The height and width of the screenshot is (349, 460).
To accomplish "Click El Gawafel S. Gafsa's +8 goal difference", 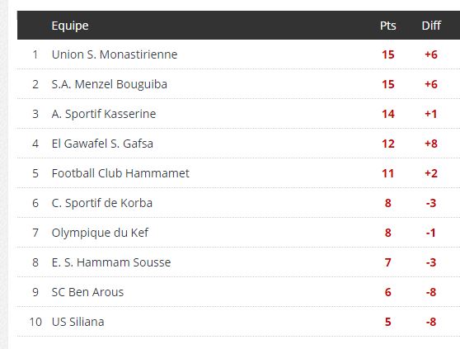I will tap(431, 144).
